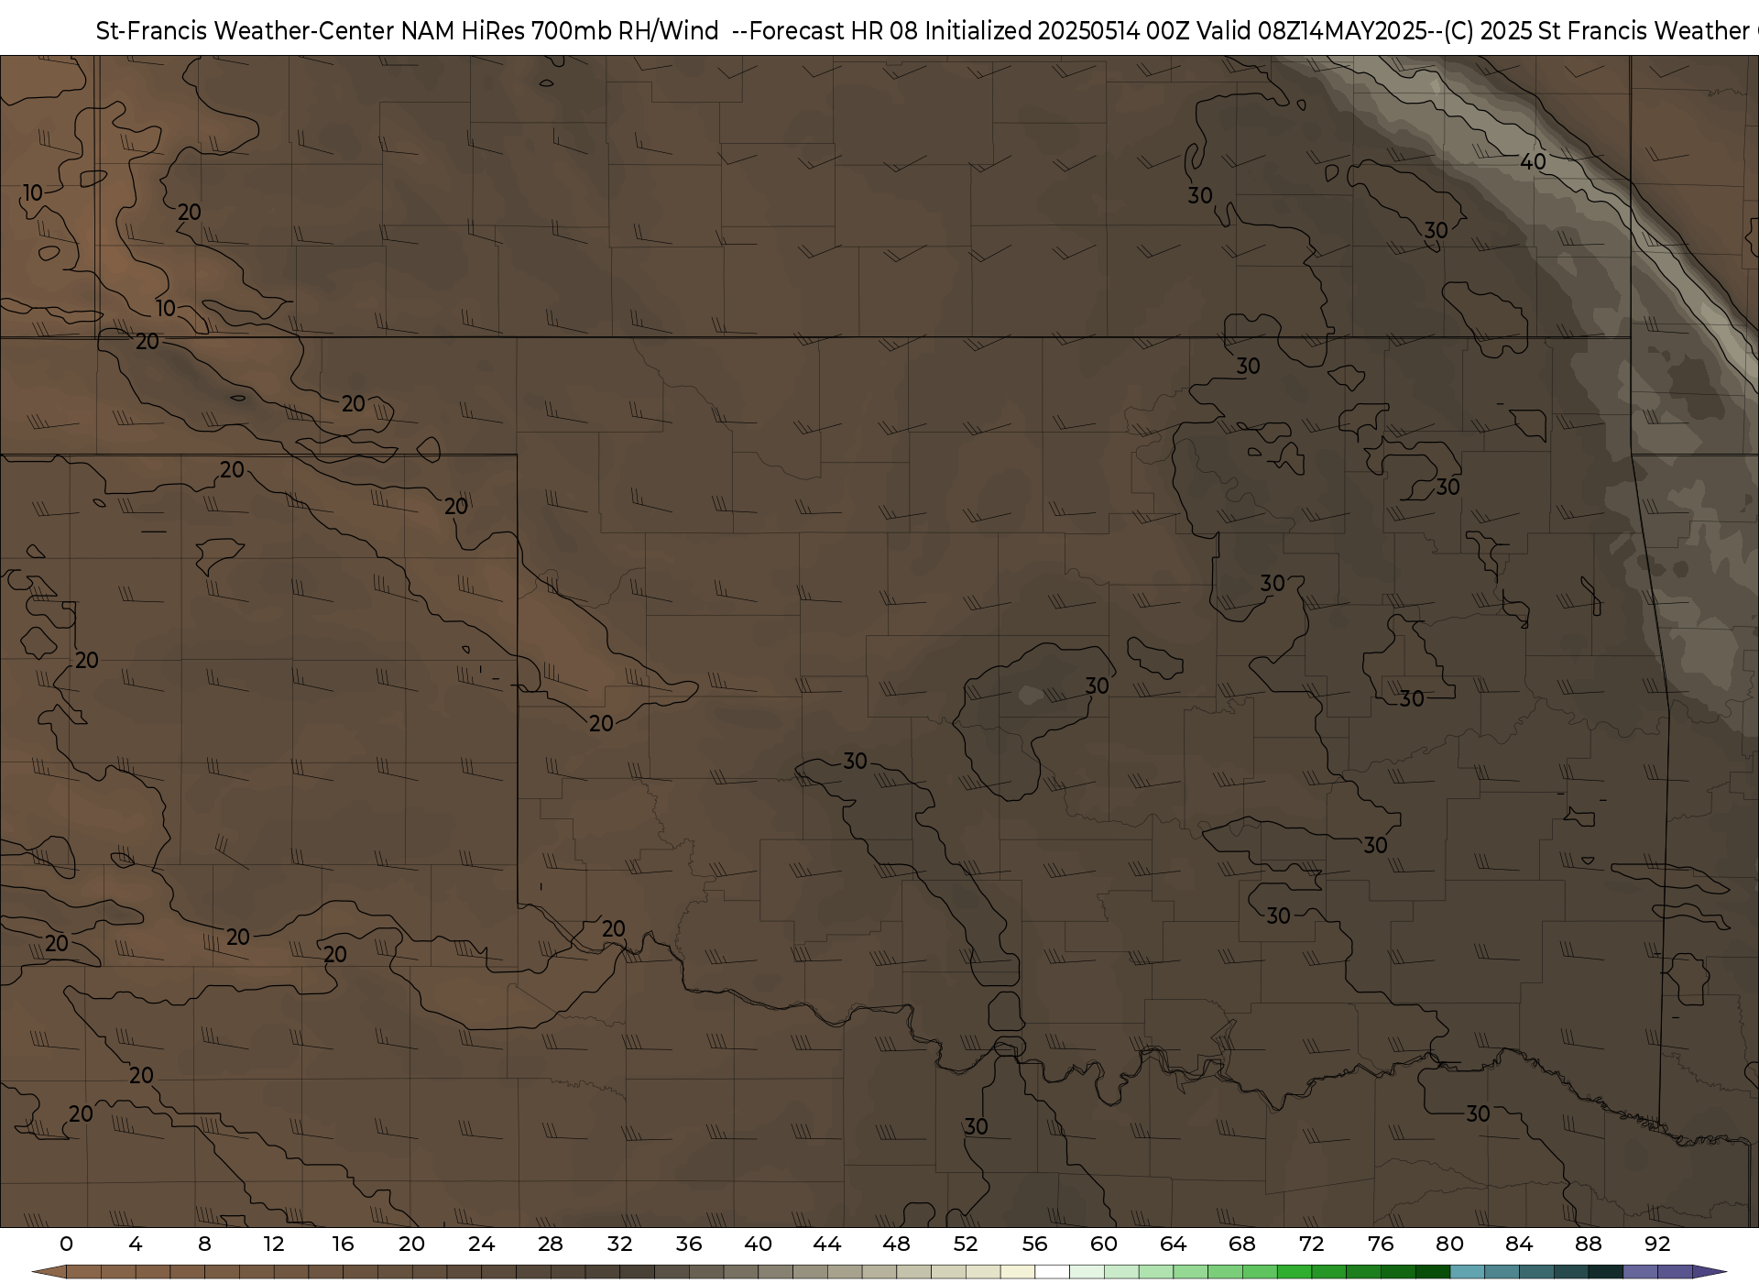Click the "Forecast HR 08" header text
The image size is (1759, 1283).
pos(834,31)
